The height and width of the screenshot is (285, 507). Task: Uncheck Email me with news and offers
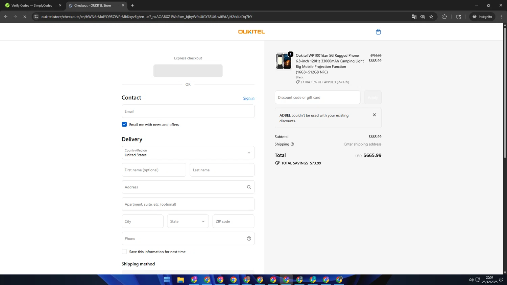(x=124, y=124)
